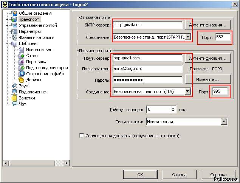Open the Тип доставки dropdown
This screenshot has height=183, width=240.
224,122
